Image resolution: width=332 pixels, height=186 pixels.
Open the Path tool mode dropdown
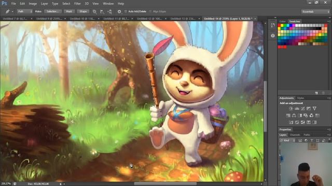pos(25,11)
